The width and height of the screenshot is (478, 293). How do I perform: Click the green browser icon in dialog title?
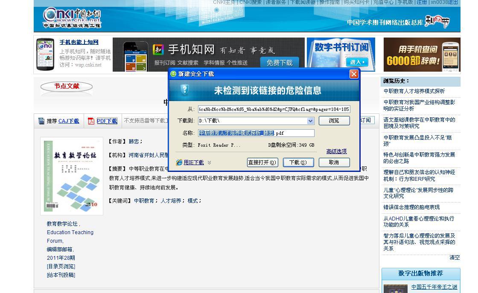(173, 74)
